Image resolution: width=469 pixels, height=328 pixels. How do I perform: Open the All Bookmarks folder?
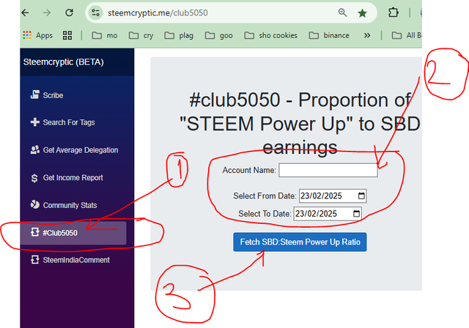click(x=407, y=36)
